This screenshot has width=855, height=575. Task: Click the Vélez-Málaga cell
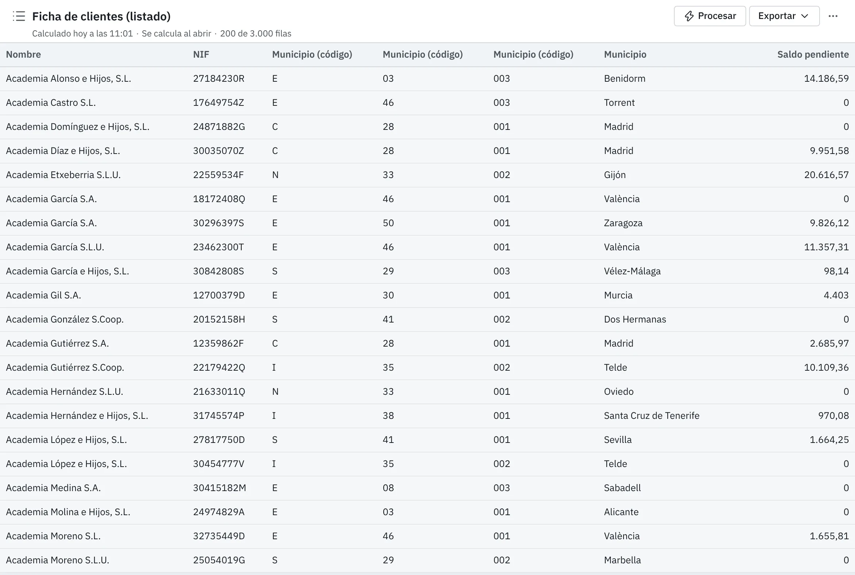point(632,271)
